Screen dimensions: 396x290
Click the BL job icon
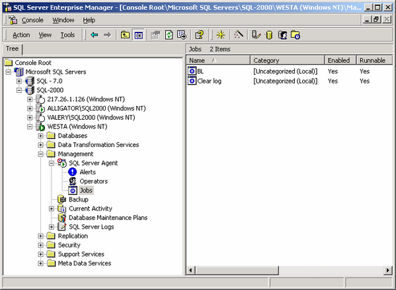point(192,71)
